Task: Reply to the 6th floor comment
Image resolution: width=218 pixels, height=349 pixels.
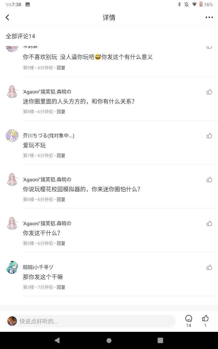Action: pyautogui.click(x=61, y=199)
